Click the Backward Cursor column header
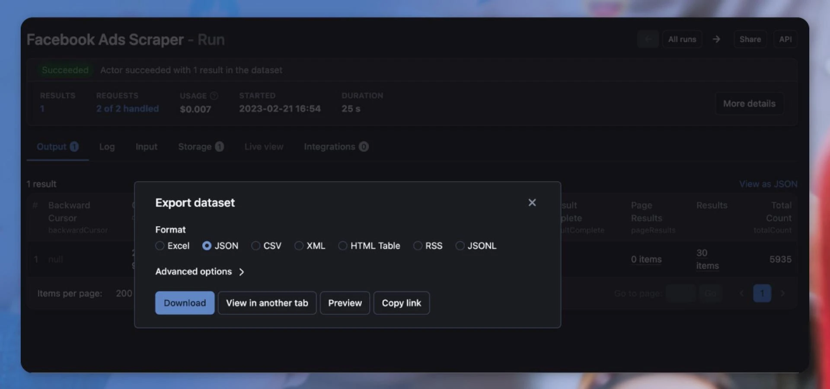Screen dimensions: 830x389 [78, 217]
